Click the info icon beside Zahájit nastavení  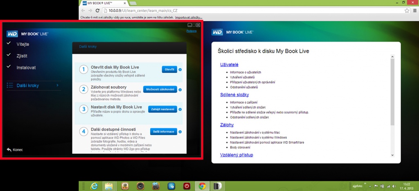[x=180, y=109]
